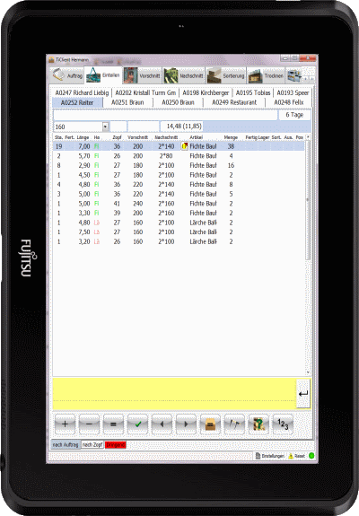Sort by the Nachschnitt column header
Image resolution: width=359 pixels, height=516 pixels.
pyautogui.click(x=166, y=137)
